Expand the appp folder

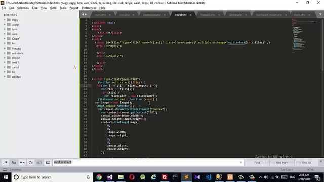pos(5,25)
